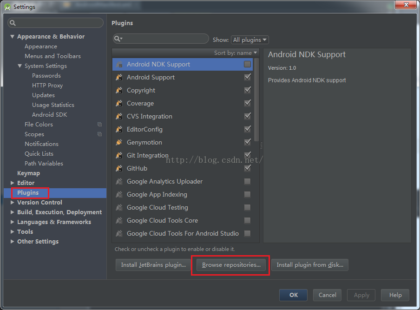
Task: Click the Android Studio logo in title bar
Action: click(x=7, y=7)
